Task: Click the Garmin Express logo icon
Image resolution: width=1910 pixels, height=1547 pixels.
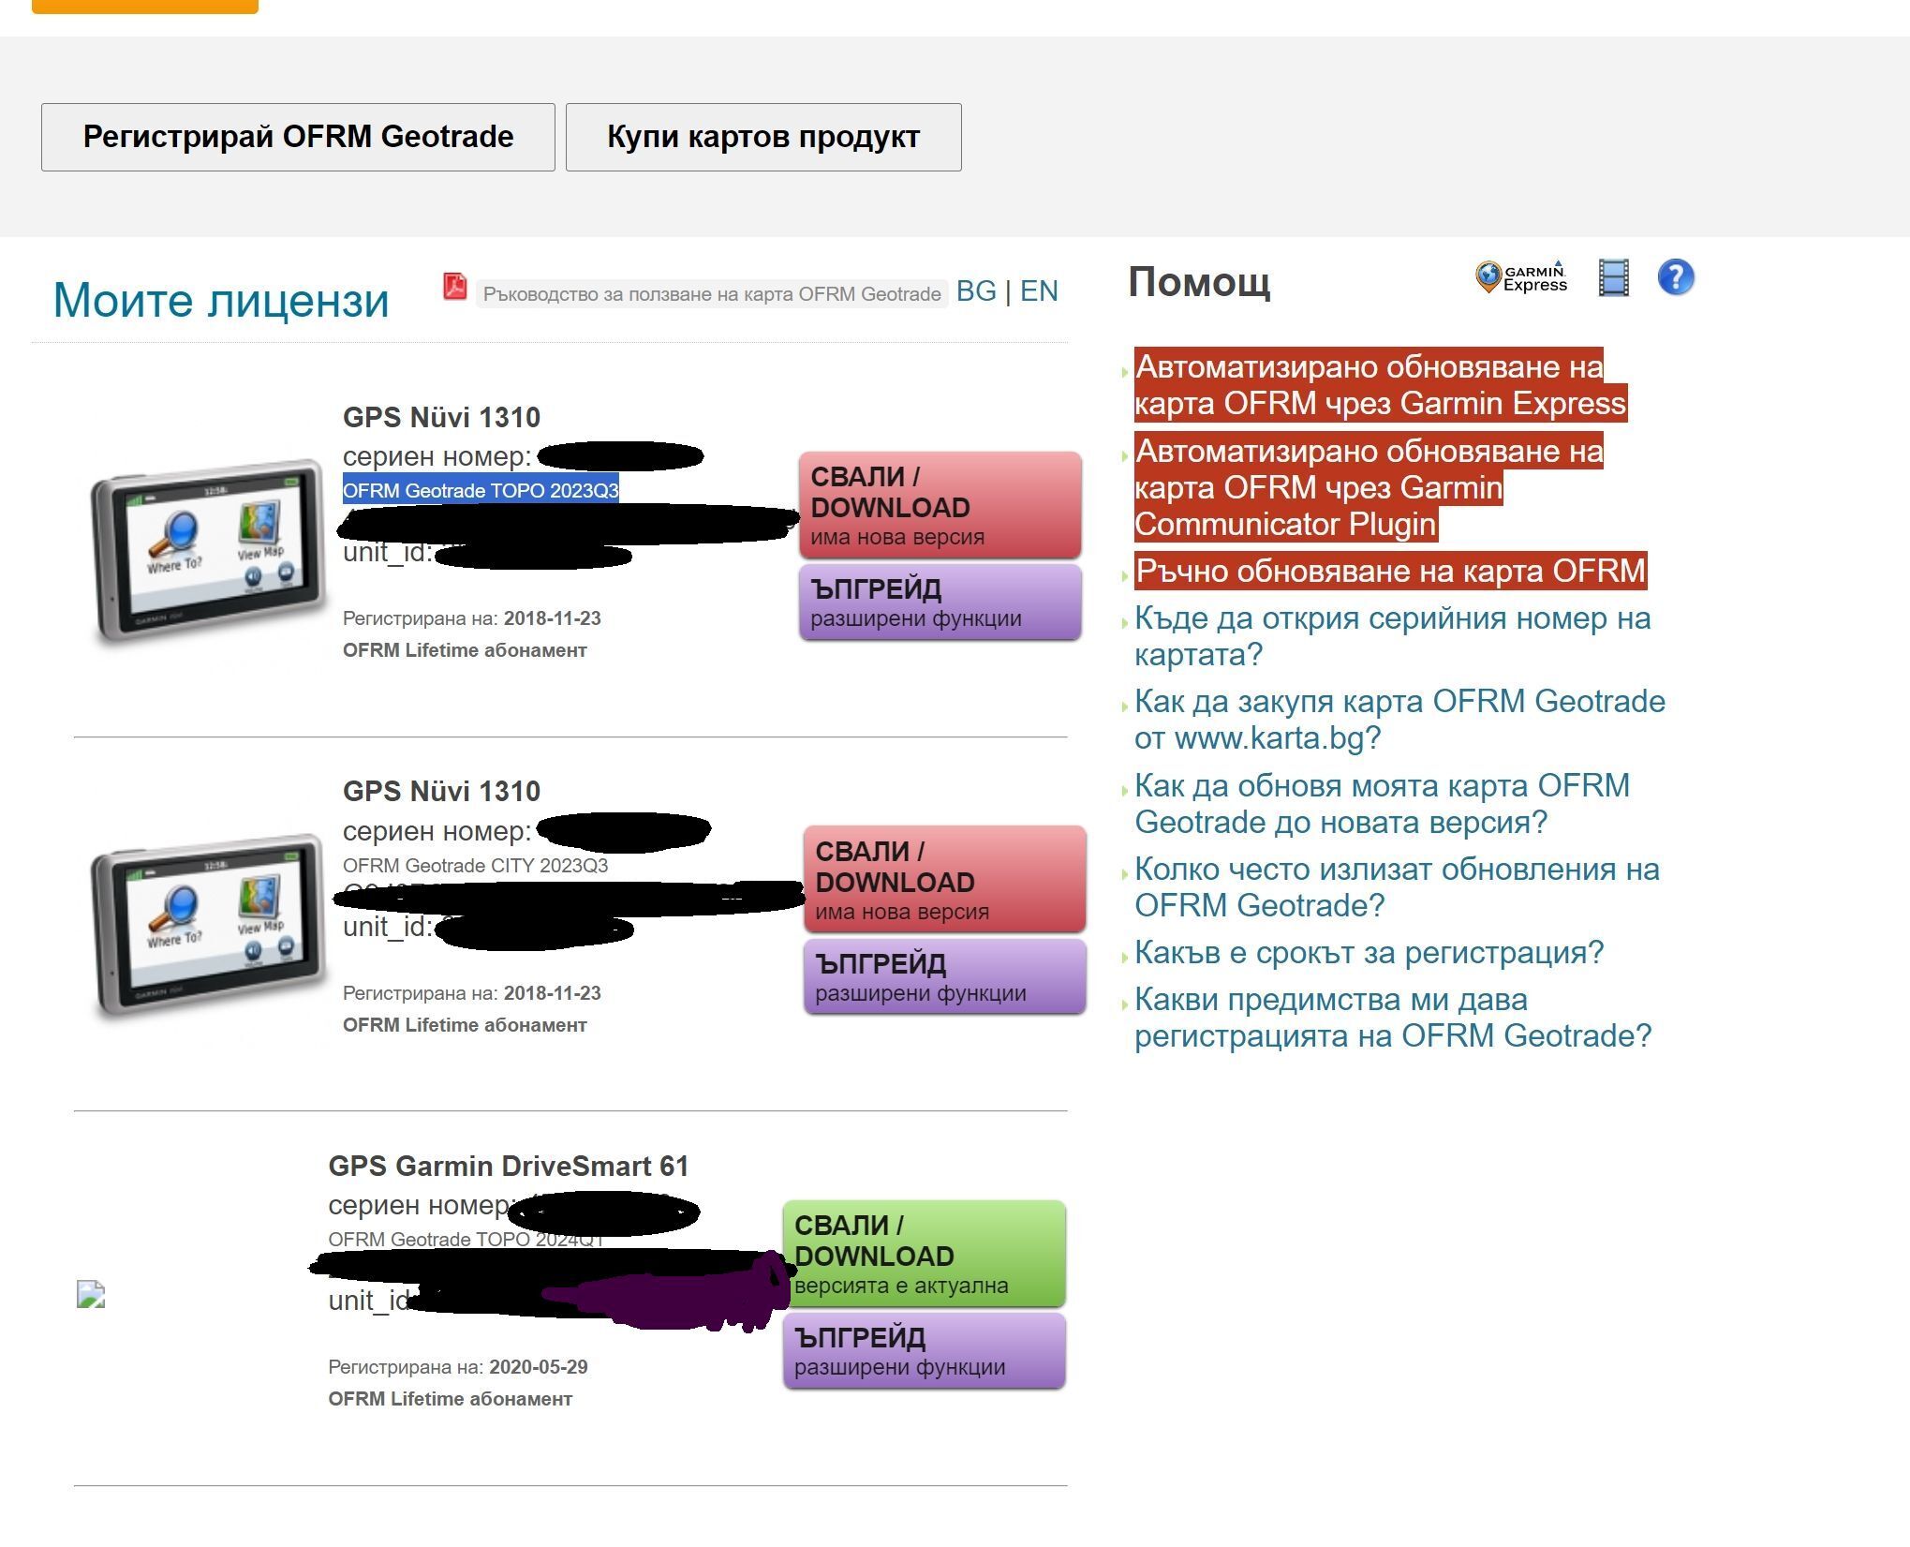Action: pyautogui.click(x=1521, y=277)
